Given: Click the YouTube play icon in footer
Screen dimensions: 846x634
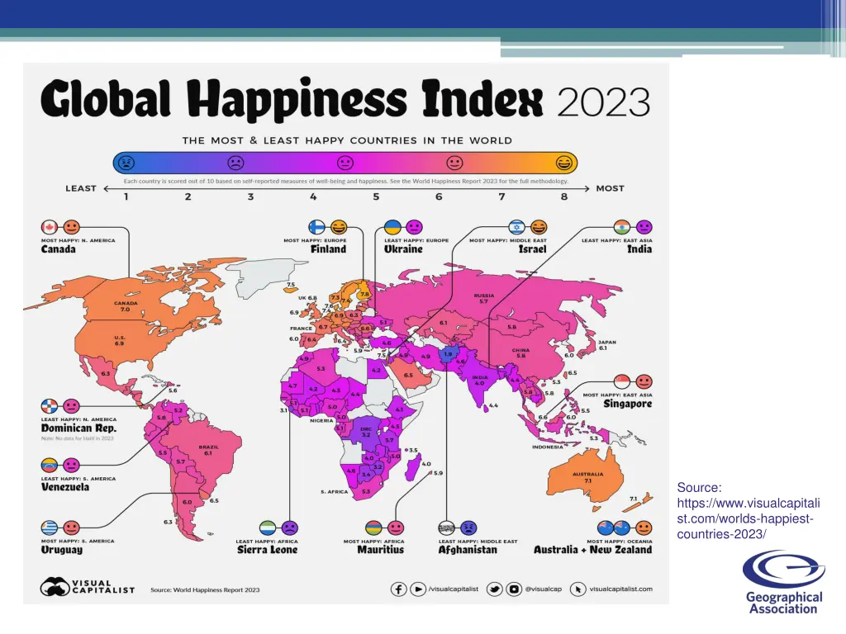Looking at the screenshot, I should [x=419, y=589].
